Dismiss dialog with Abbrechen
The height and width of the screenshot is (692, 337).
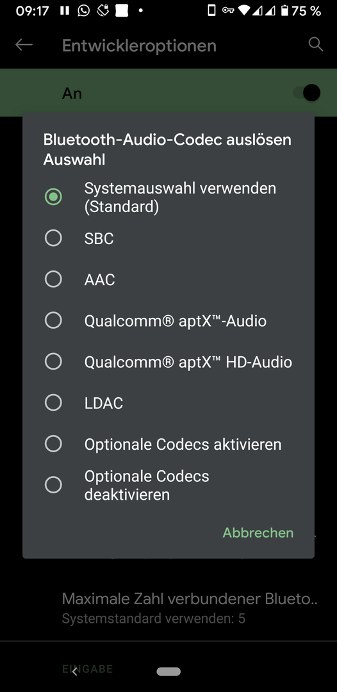pos(258,532)
